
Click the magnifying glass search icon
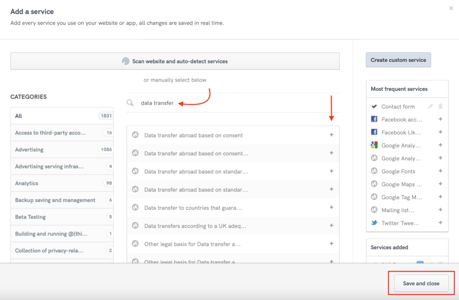(130, 103)
